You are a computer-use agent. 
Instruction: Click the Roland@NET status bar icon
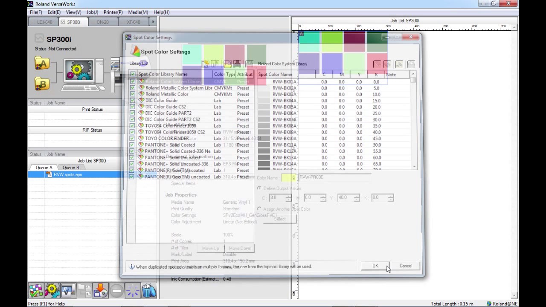coord(489,304)
